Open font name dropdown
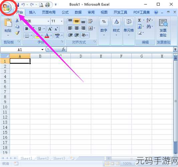Screen dimensions: 178x167 click(48, 21)
